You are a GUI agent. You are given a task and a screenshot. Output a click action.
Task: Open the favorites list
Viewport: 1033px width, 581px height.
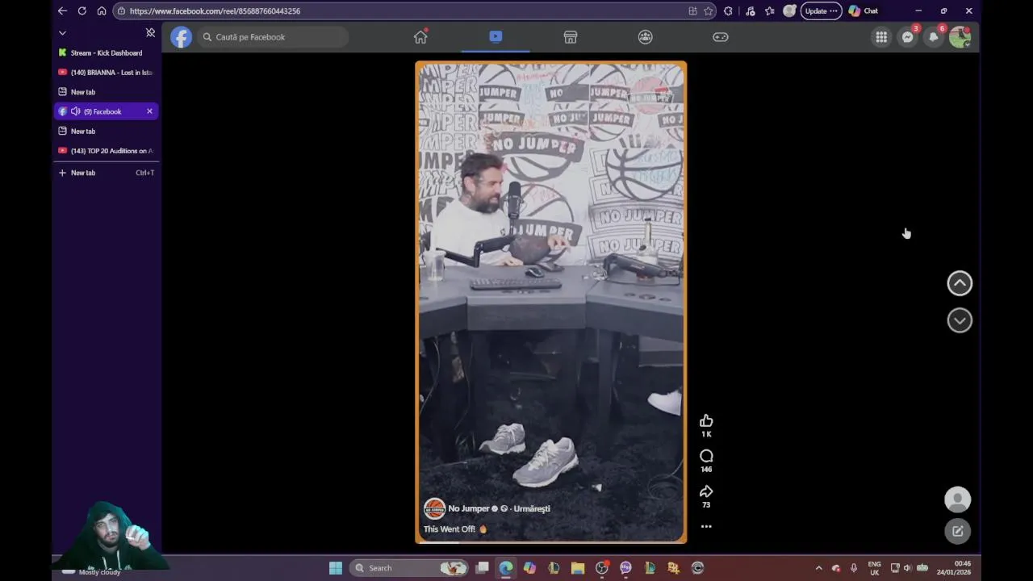tap(770, 11)
